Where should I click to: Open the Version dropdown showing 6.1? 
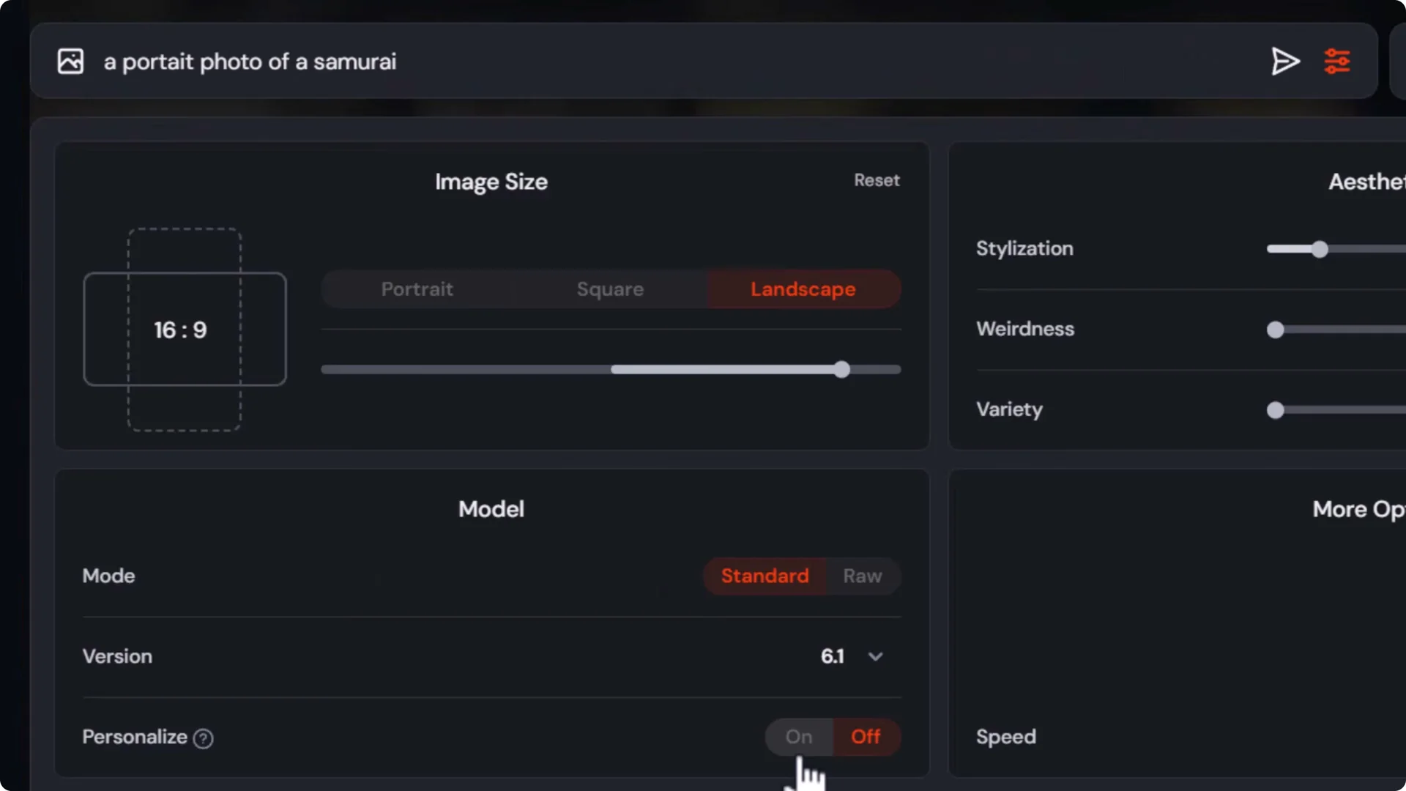pyautogui.click(x=875, y=657)
